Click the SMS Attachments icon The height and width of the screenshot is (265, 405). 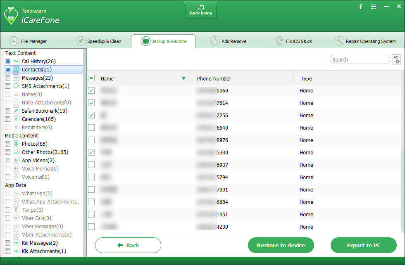coord(16,86)
